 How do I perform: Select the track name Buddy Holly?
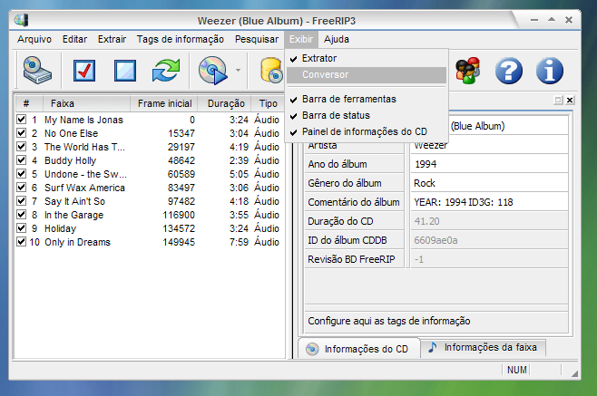click(x=71, y=160)
